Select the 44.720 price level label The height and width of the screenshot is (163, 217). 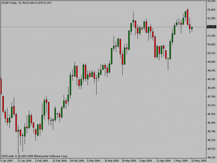pyautogui.click(x=211, y=149)
